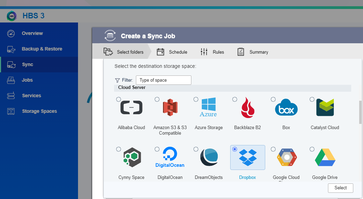This screenshot has width=363, height=199.
Task: Click the Select folders step icon
Action: (x=108, y=52)
